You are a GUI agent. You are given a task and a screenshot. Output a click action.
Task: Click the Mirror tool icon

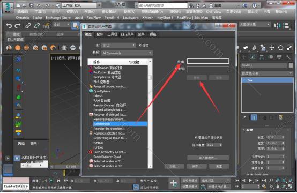[278, 26]
